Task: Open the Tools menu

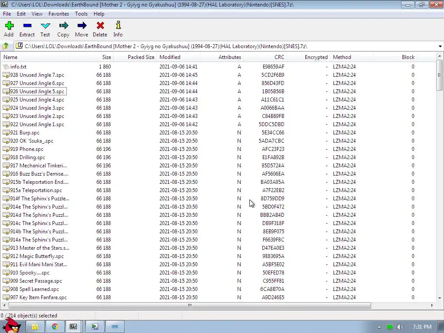Action: click(x=81, y=13)
